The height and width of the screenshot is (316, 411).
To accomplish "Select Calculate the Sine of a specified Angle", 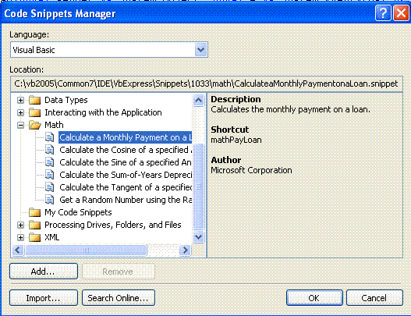I will (x=126, y=162).
